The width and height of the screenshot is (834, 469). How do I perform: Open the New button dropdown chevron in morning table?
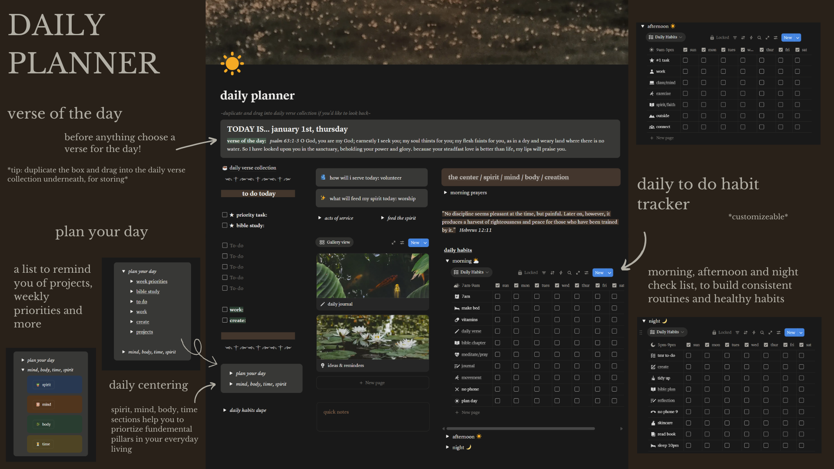pyautogui.click(x=609, y=272)
